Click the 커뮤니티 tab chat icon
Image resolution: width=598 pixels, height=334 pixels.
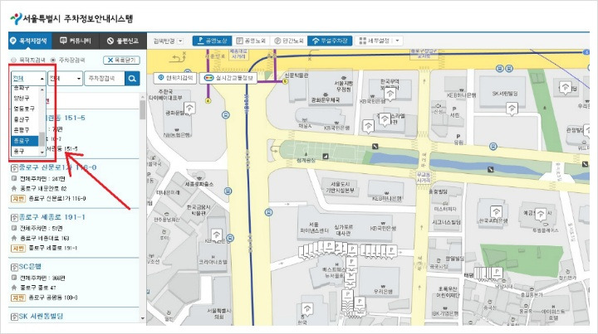[x=64, y=41]
